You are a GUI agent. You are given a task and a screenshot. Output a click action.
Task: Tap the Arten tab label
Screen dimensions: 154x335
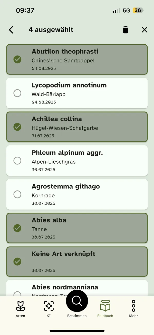pos(21,316)
